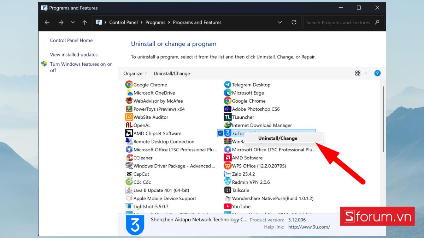
Task: Click the Lightshot-5.5.0.7 icon
Action: (x=129, y=206)
